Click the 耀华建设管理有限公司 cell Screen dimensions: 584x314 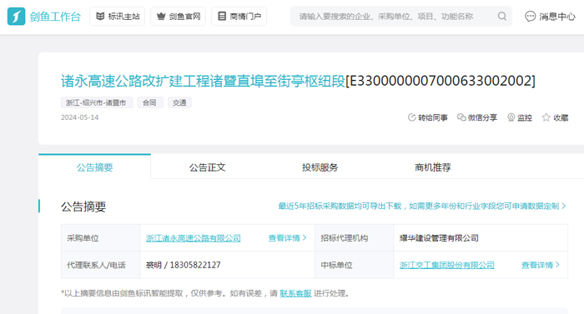click(x=481, y=238)
